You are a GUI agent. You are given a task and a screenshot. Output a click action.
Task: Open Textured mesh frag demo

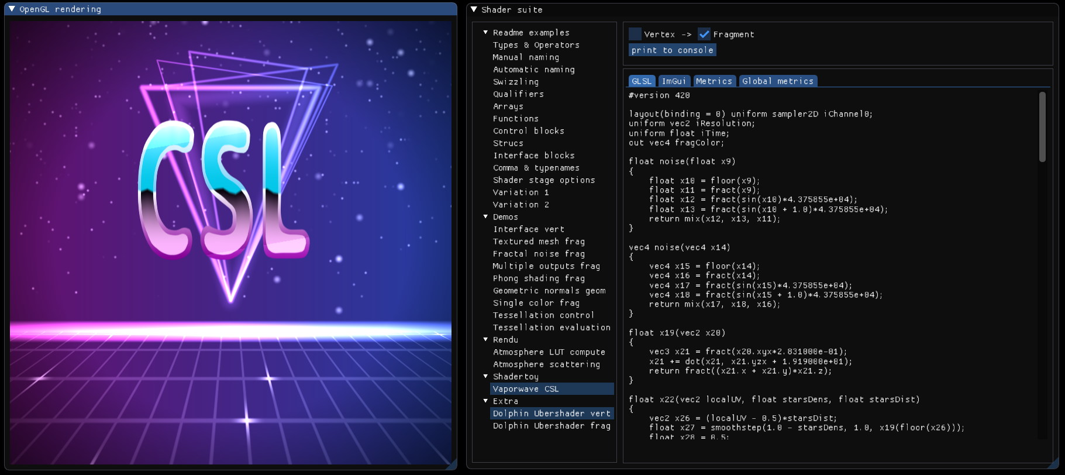(x=539, y=242)
